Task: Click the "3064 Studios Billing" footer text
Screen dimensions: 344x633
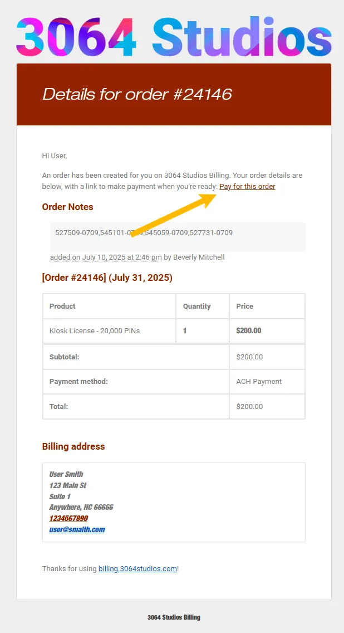Action: 174,617
